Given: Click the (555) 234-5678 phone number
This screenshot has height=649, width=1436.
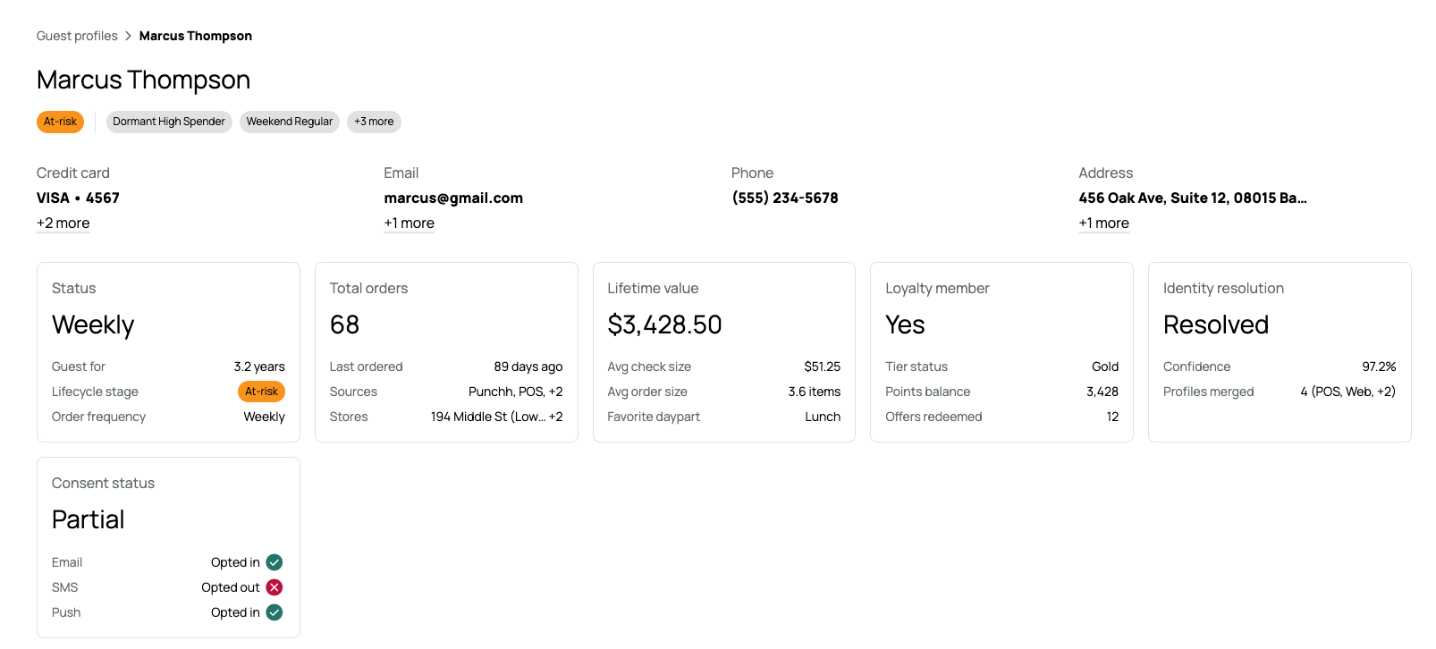Looking at the screenshot, I should [x=785, y=198].
